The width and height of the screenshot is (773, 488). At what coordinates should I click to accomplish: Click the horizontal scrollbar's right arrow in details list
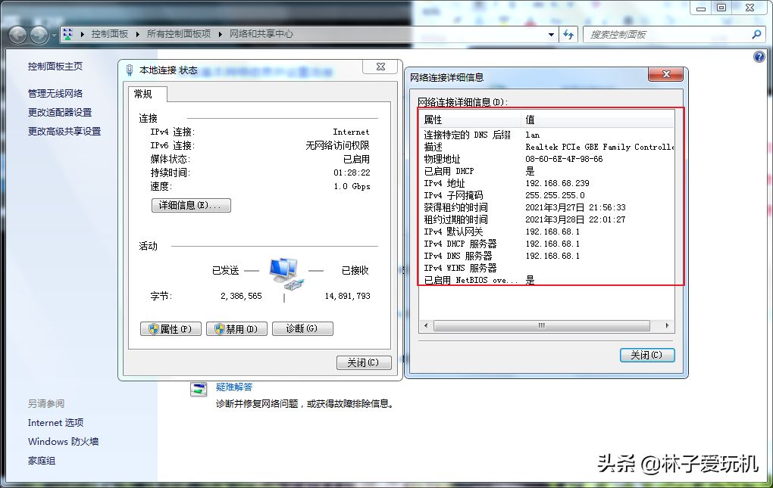coord(668,325)
